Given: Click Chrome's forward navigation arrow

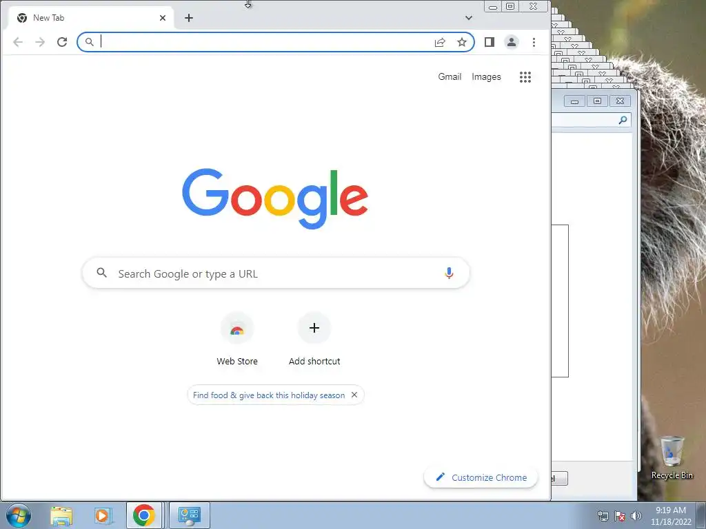Looking at the screenshot, I should pos(40,42).
